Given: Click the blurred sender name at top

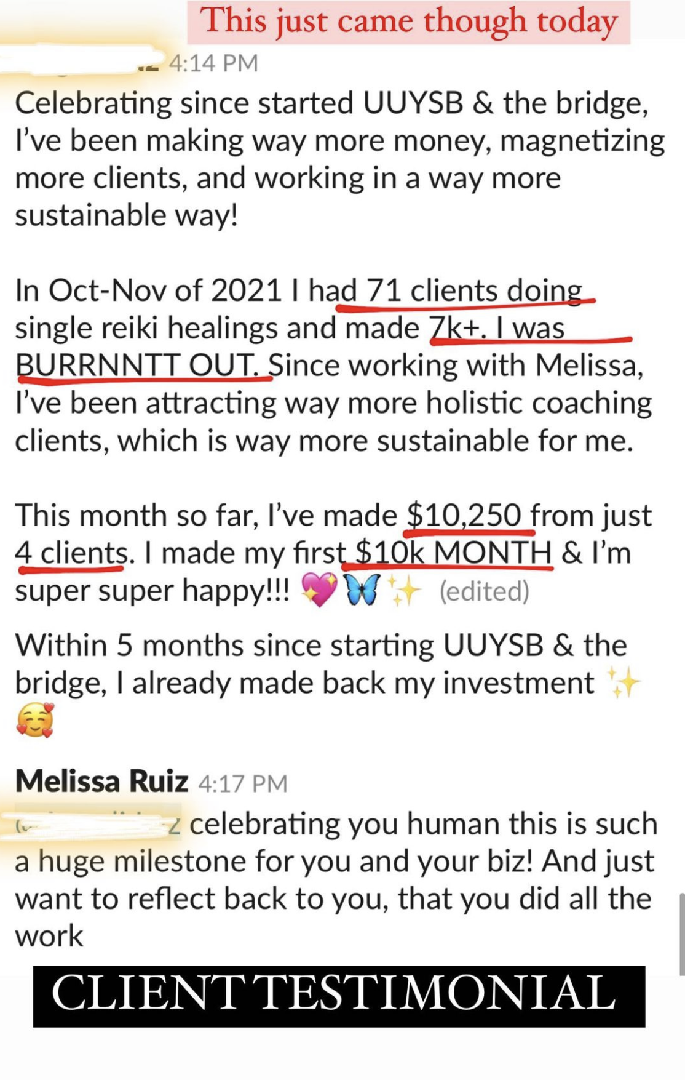Looking at the screenshot, I should pos(80,62).
